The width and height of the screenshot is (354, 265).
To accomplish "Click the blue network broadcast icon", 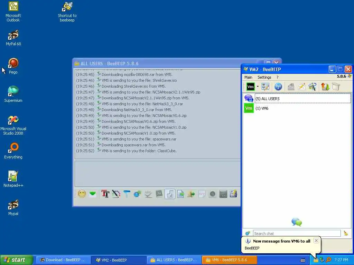I will pos(278,87).
